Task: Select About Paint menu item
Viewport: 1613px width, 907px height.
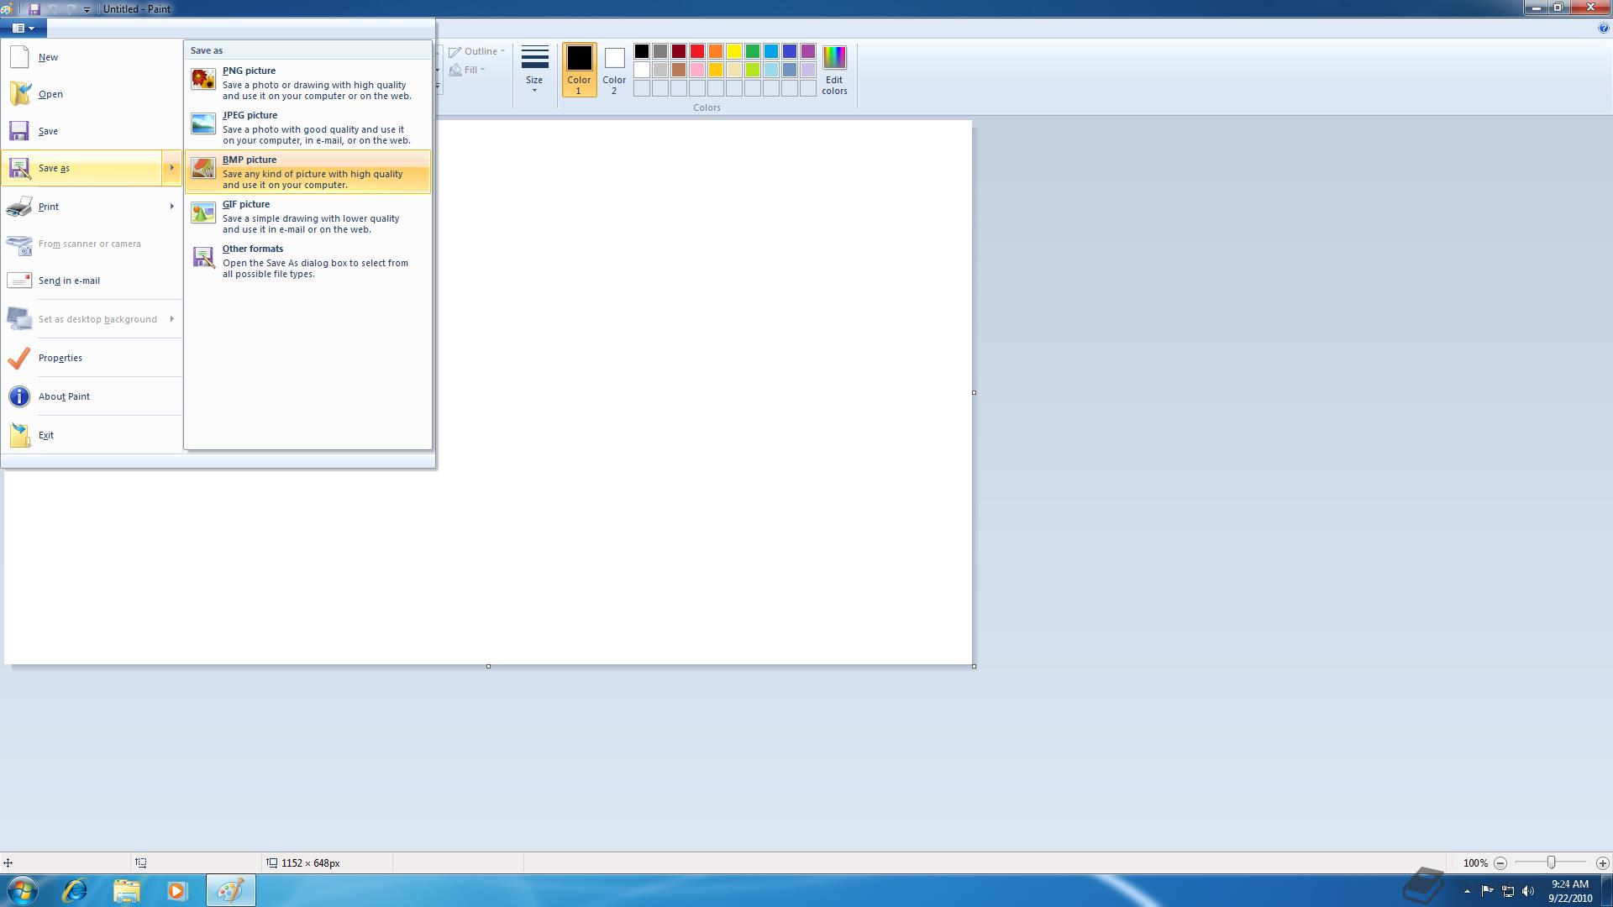Action: 92,396
